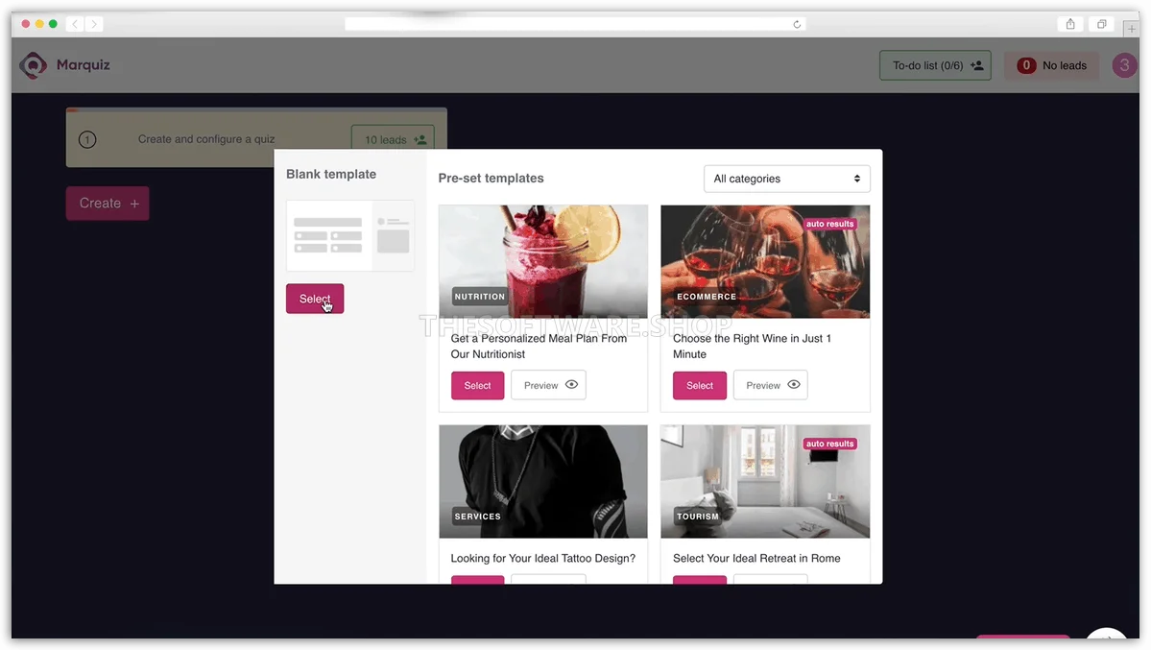1151x650 pixels.
Task: Click 'auto results' badge on wine template
Action: coord(830,224)
